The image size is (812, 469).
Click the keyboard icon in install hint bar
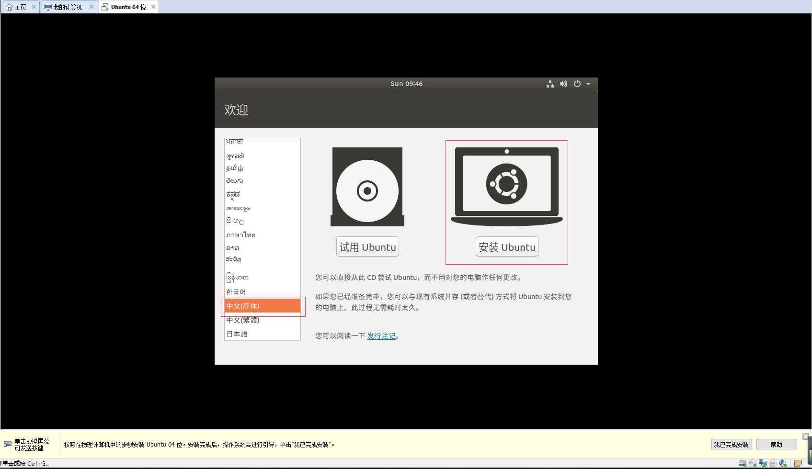(7, 444)
